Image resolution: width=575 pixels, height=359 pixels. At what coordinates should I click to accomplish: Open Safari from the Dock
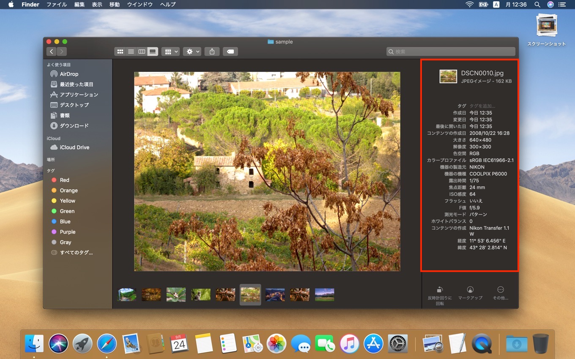point(107,343)
